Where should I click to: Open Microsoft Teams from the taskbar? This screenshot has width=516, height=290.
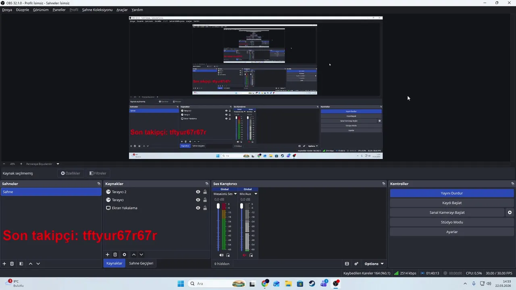[x=324, y=284]
